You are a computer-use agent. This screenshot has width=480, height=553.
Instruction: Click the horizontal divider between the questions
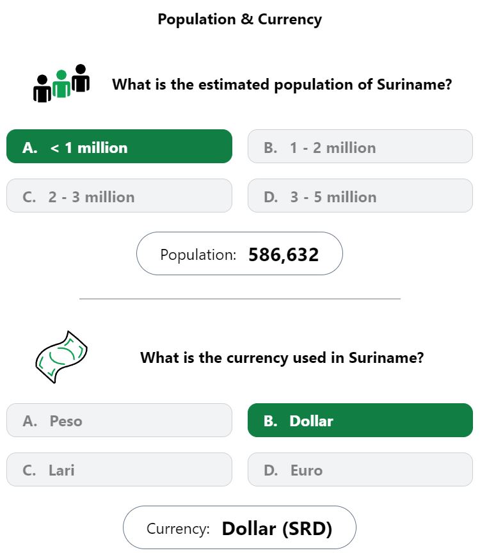[x=240, y=299]
